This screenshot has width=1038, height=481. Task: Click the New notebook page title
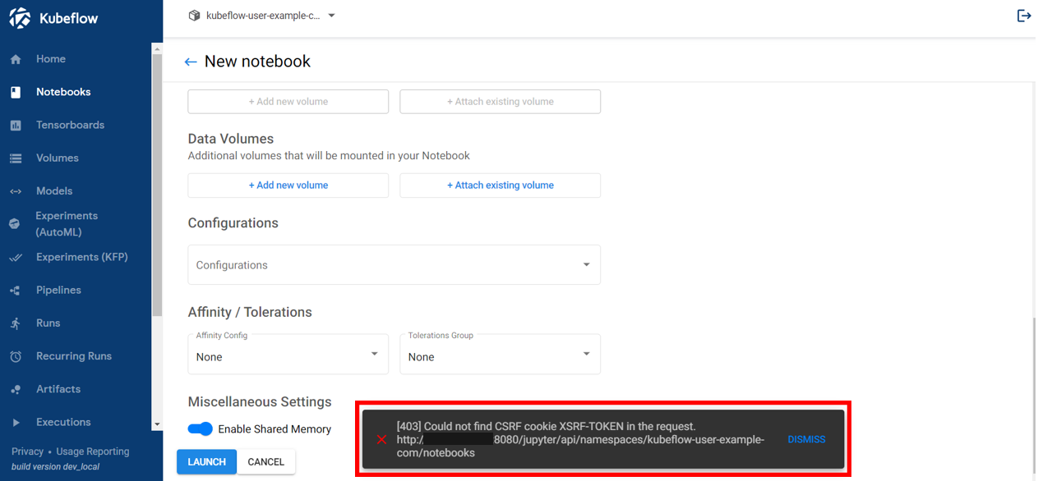point(257,62)
